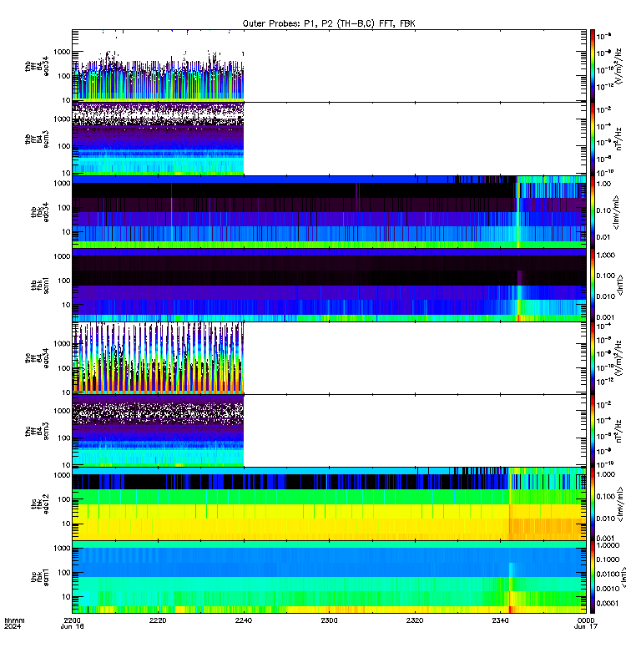This screenshot has height=668, width=626.
Task: Click the '2024' year label
Action: [x=13, y=626]
